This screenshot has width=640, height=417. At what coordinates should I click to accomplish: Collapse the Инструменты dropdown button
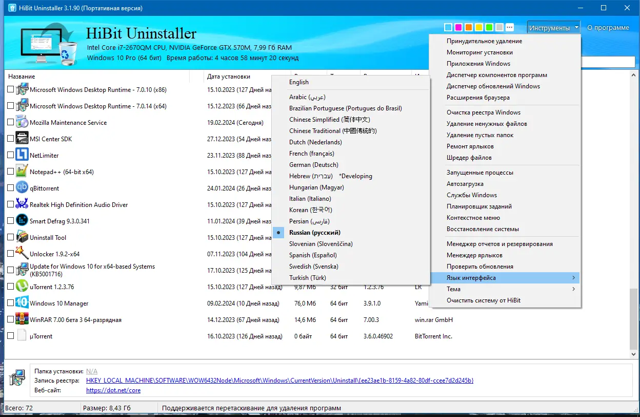coord(554,28)
